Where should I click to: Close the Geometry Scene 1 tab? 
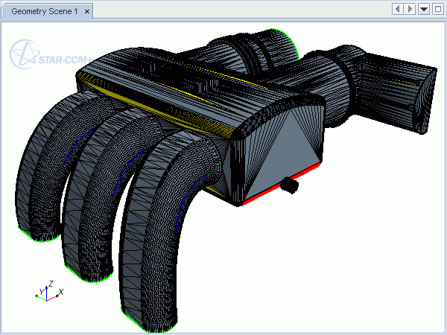pyautogui.click(x=87, y=12)
